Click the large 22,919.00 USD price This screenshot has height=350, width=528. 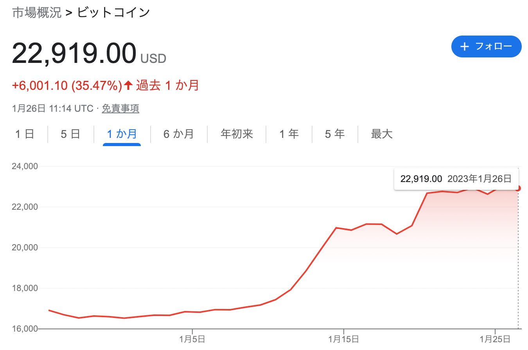(74, 54)
